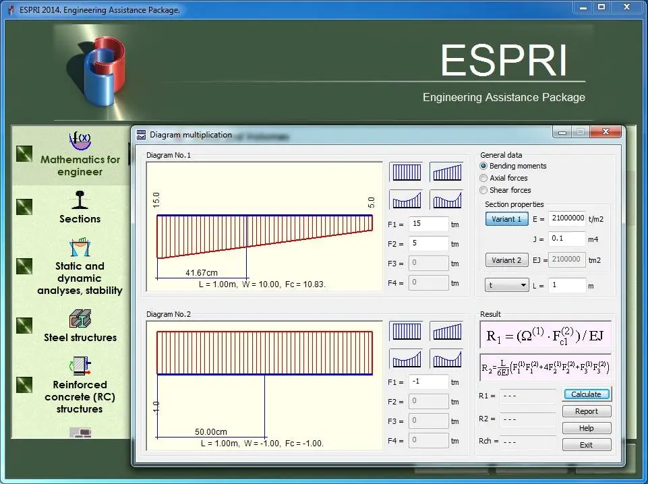
Task: Click the Help button
Action: pos(587,428)
